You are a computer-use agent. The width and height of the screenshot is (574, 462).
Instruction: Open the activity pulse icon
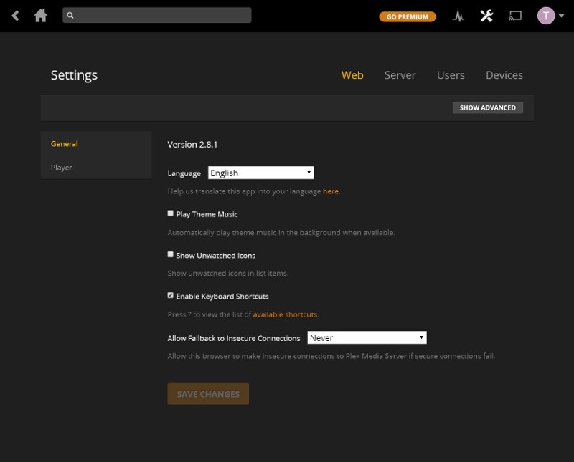click(x=458, y=16)
